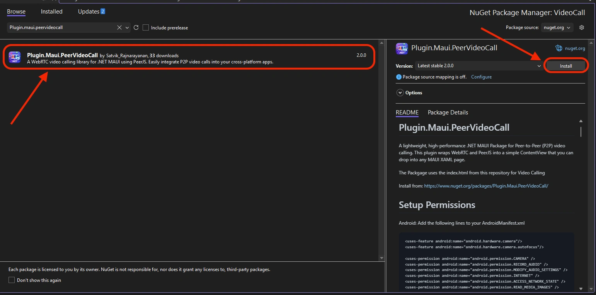Open the nuget.org package URL in README
Viewport: 596px width, 295px height.
coord(486,186)
